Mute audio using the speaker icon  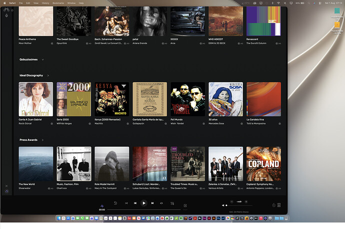(223, 205)
